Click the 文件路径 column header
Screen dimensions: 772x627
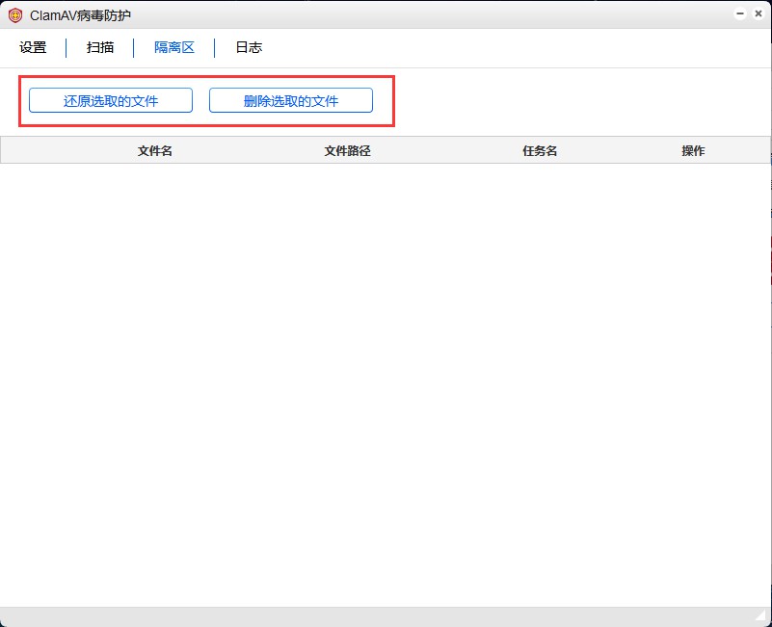tap(345, 149)
